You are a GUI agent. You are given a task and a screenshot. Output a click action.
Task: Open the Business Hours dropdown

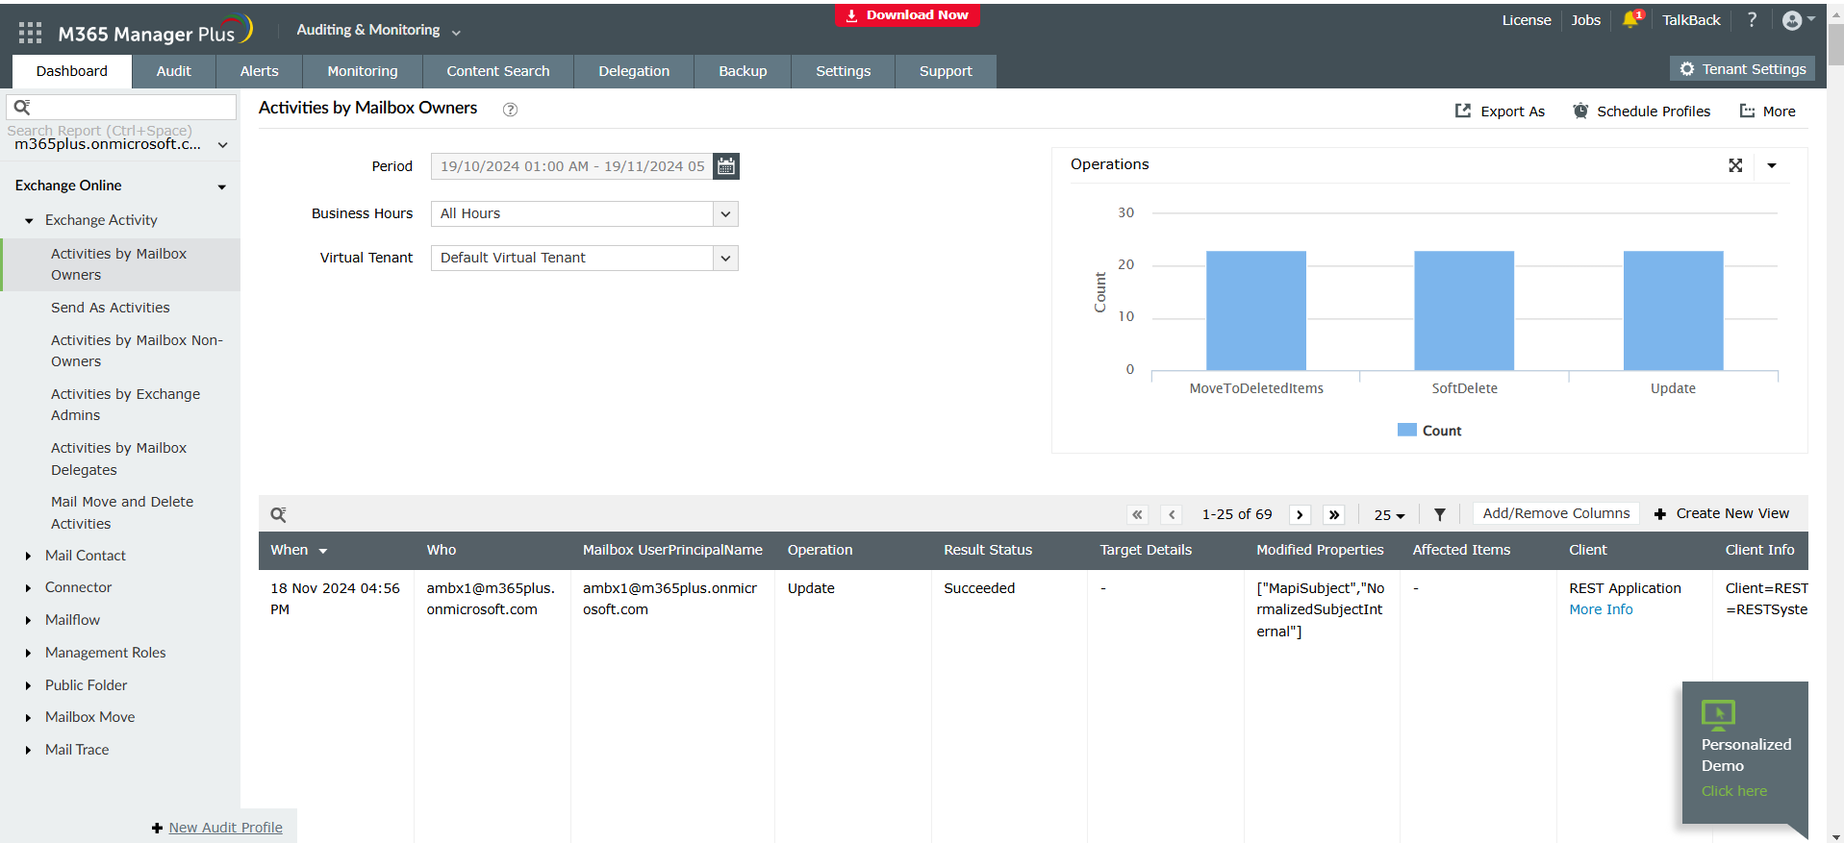[725, 213]
